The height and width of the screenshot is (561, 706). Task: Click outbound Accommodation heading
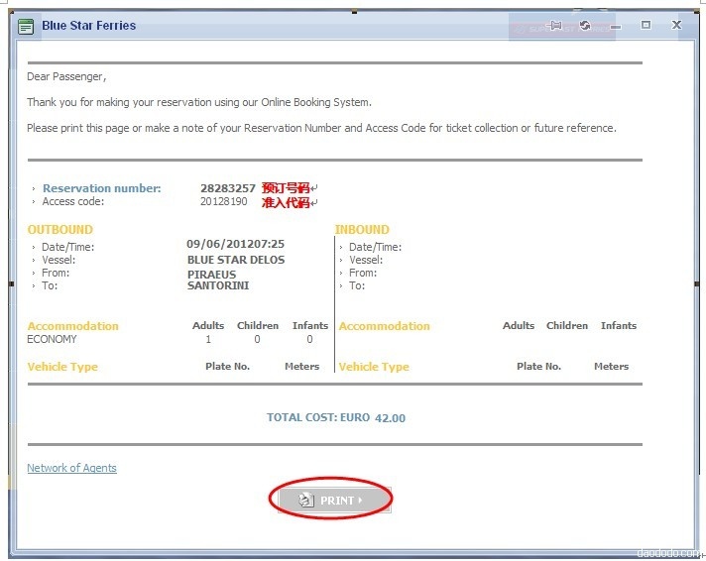click(73, 326)
